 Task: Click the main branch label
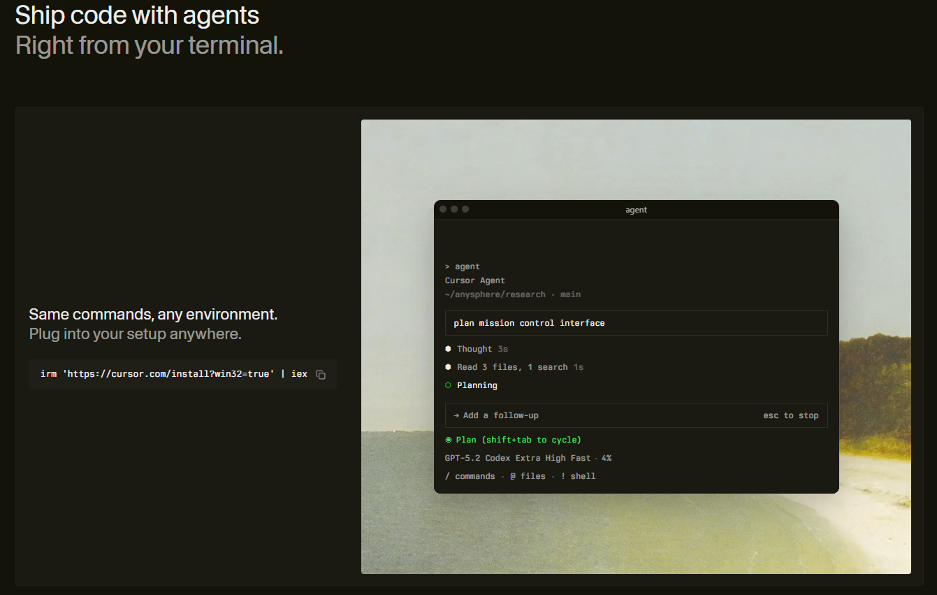[570, 294]
